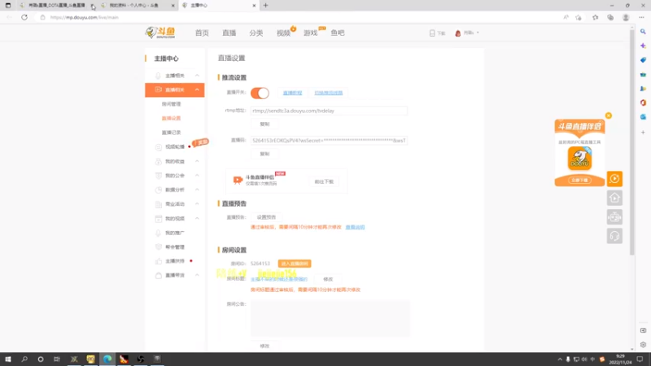Click the Edge browser icon in the taskbar
The image size is (651, 366).
107,359
